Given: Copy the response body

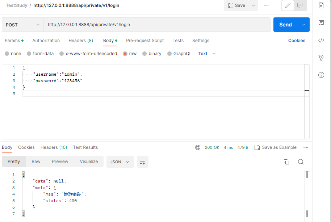Looking at the screenshot, I should coord(286,162).
